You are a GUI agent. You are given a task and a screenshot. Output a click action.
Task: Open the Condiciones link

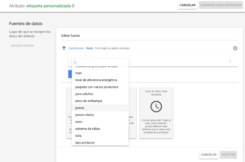coord(76,48)
